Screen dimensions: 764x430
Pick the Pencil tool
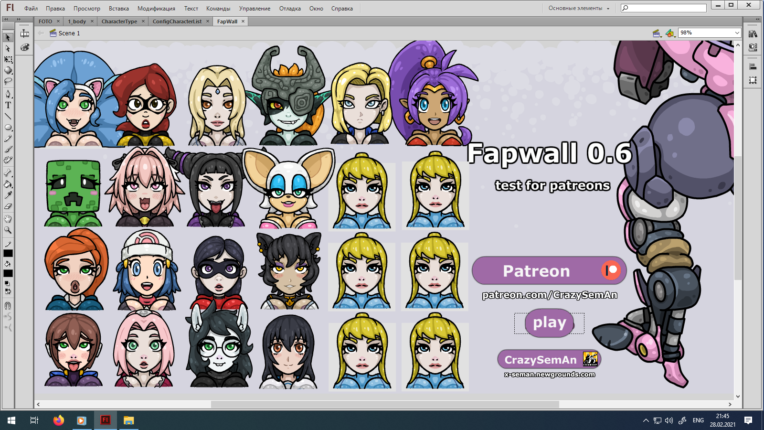(8, 139)
